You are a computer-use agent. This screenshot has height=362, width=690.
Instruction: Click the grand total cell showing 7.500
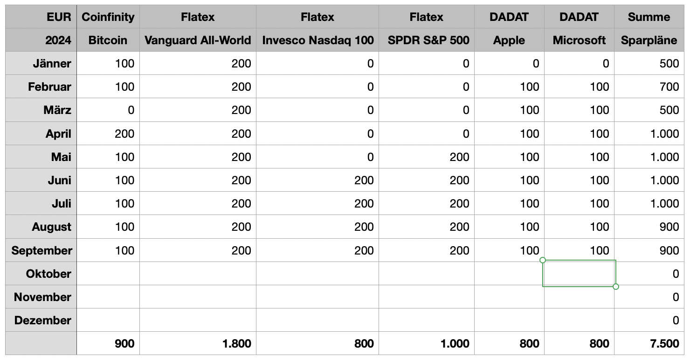click(649, 344)
